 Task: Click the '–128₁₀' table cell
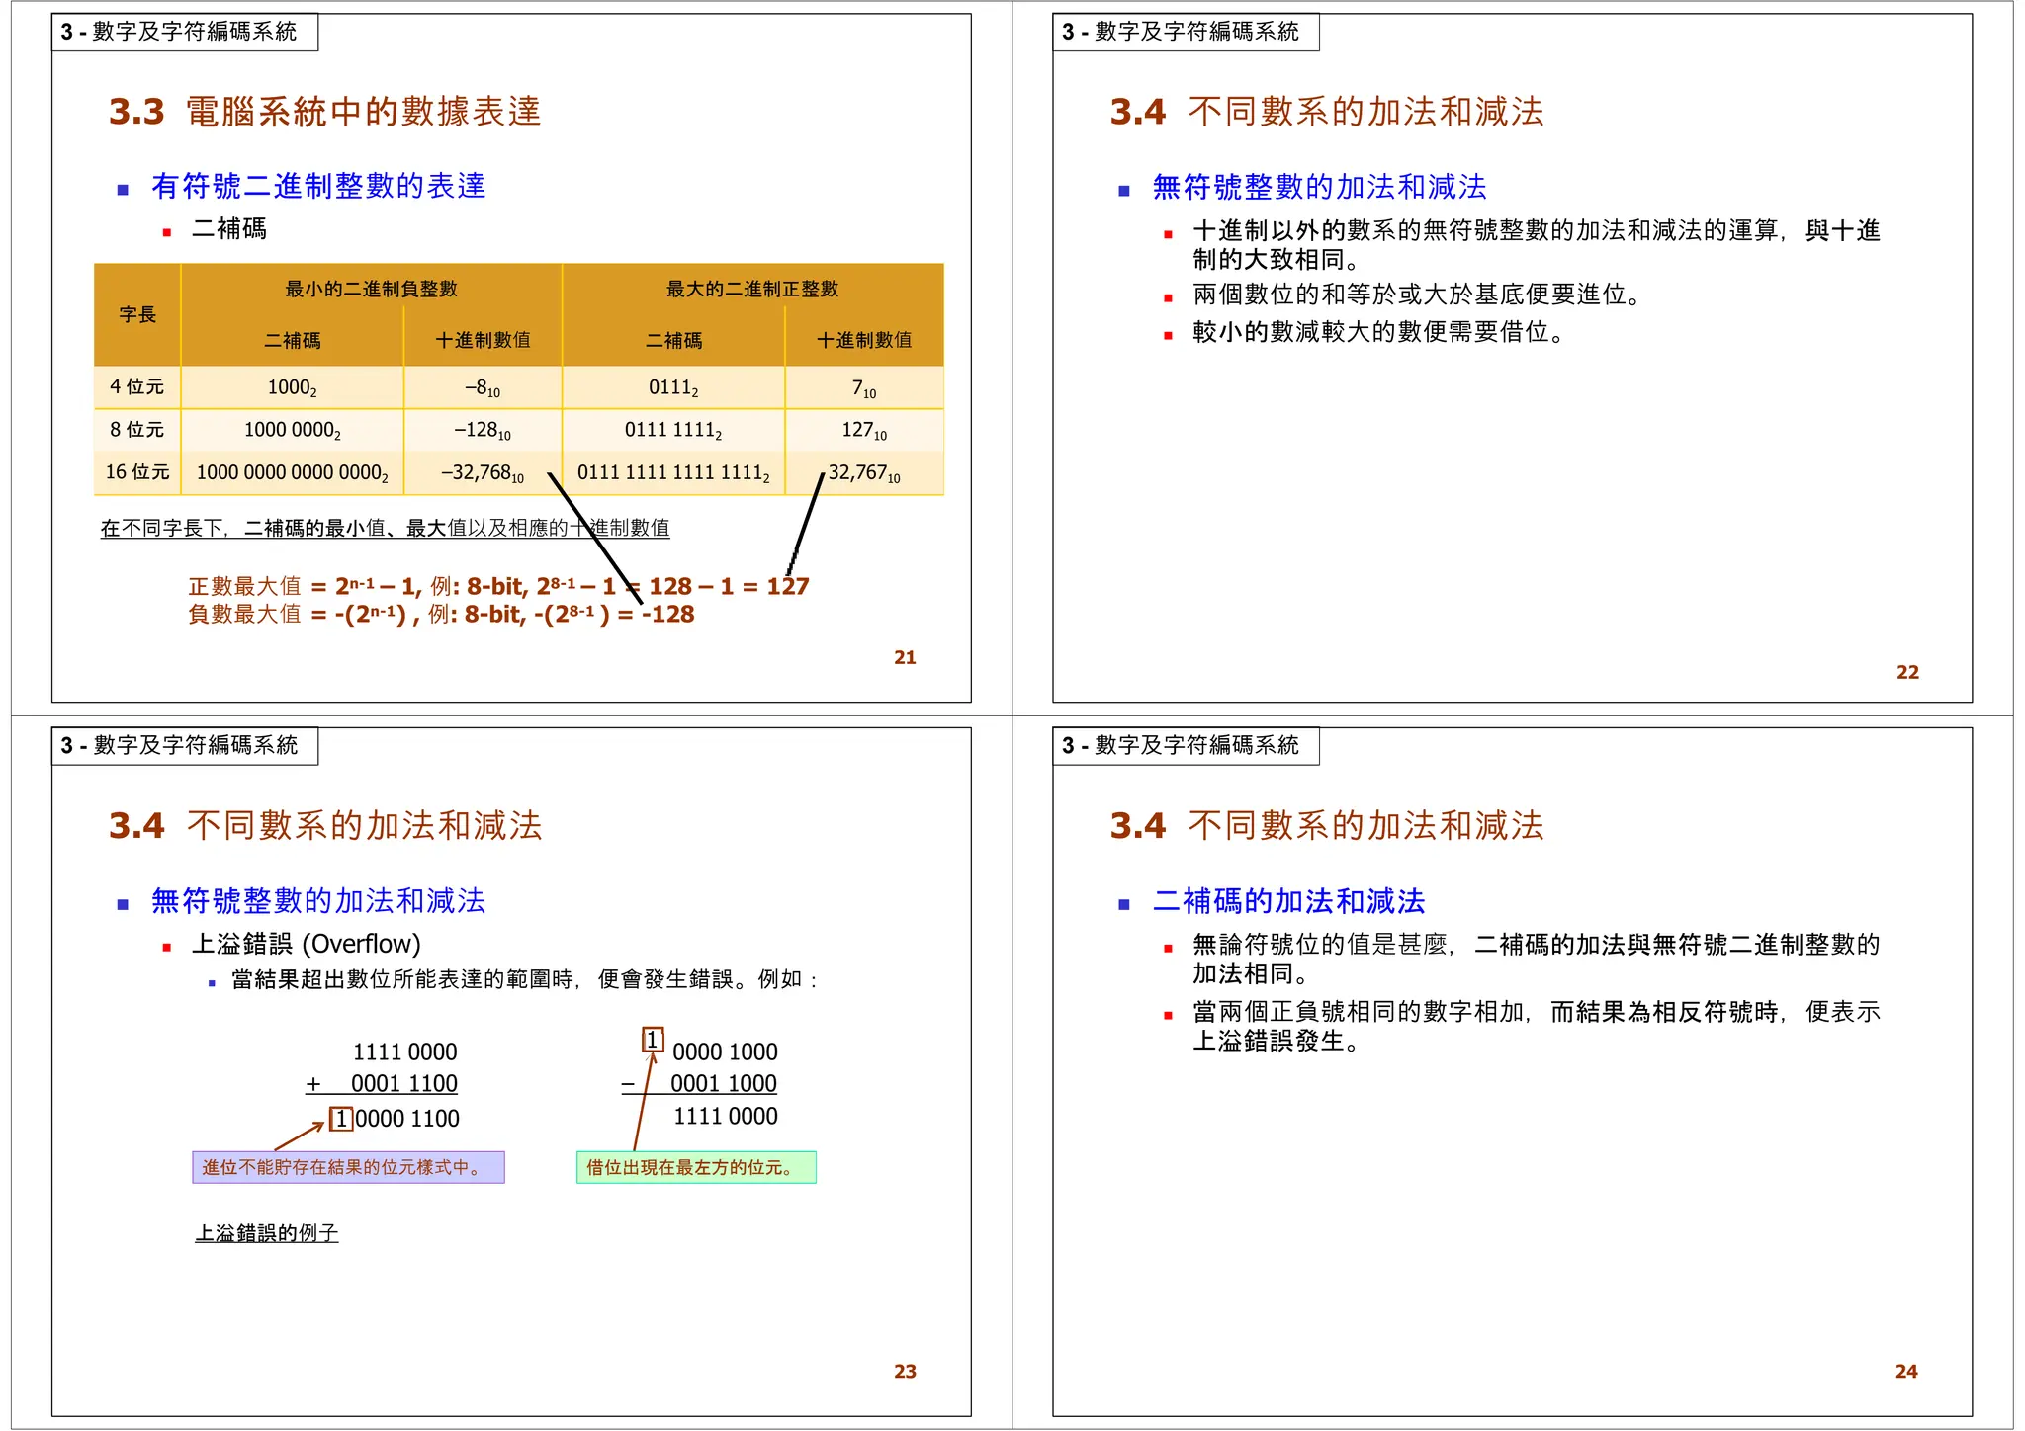click(483, 430)
